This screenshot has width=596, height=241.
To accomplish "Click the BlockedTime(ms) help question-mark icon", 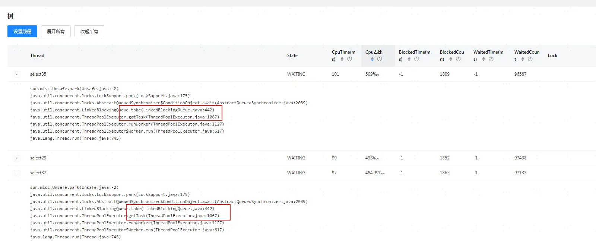I will point(416,59).
